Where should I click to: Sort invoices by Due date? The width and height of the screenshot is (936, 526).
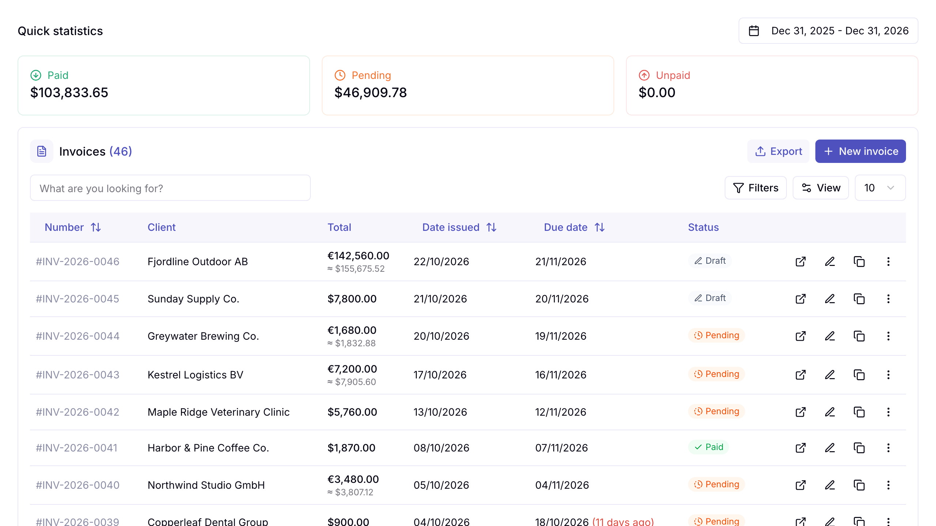click(574, 227)
